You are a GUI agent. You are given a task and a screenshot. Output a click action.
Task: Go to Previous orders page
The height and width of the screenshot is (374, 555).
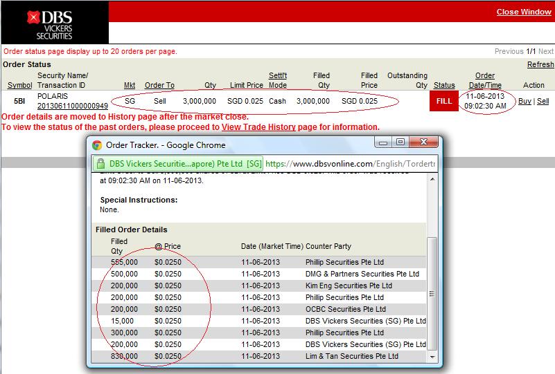[x=509, y=52]
